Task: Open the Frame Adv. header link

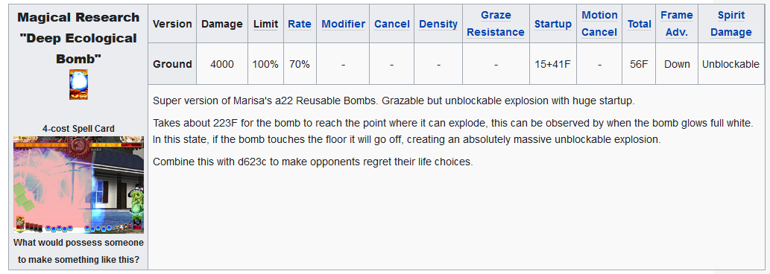Action: [677, 24]
